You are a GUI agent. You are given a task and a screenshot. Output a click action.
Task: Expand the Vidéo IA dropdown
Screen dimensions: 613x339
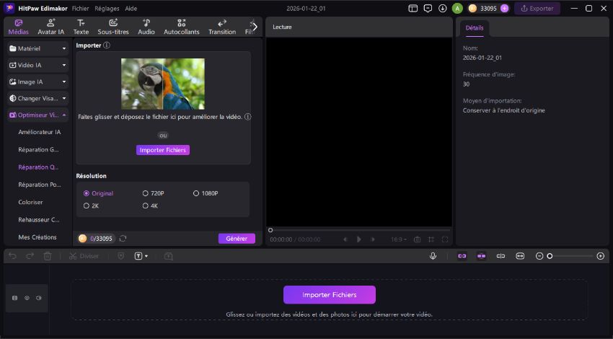(x=38, y=66)
